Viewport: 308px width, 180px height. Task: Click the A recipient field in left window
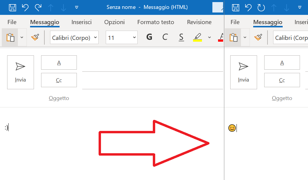pos(153,63)
